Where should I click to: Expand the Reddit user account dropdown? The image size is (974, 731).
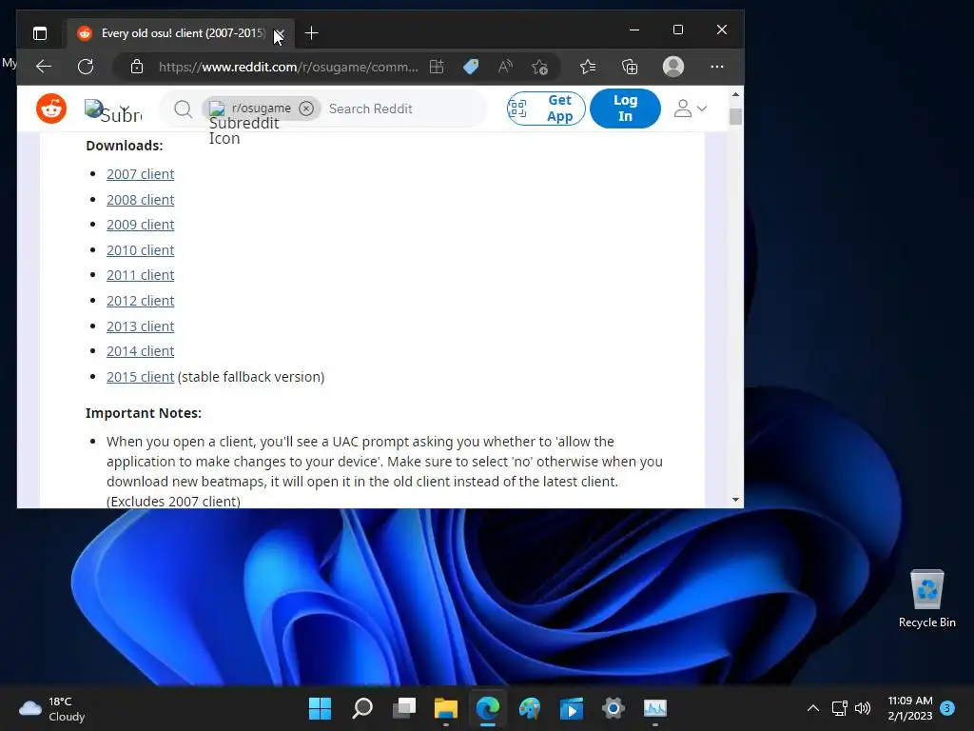point(691,109)
